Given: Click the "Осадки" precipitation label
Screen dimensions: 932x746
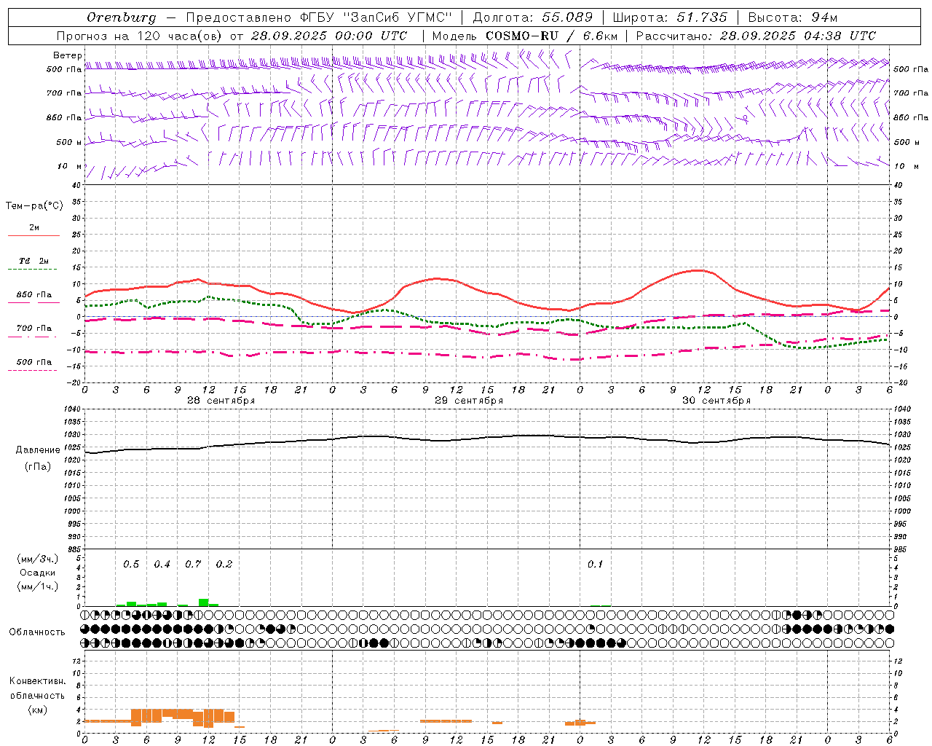Looking at the screenshot, I should pos(38,573).
